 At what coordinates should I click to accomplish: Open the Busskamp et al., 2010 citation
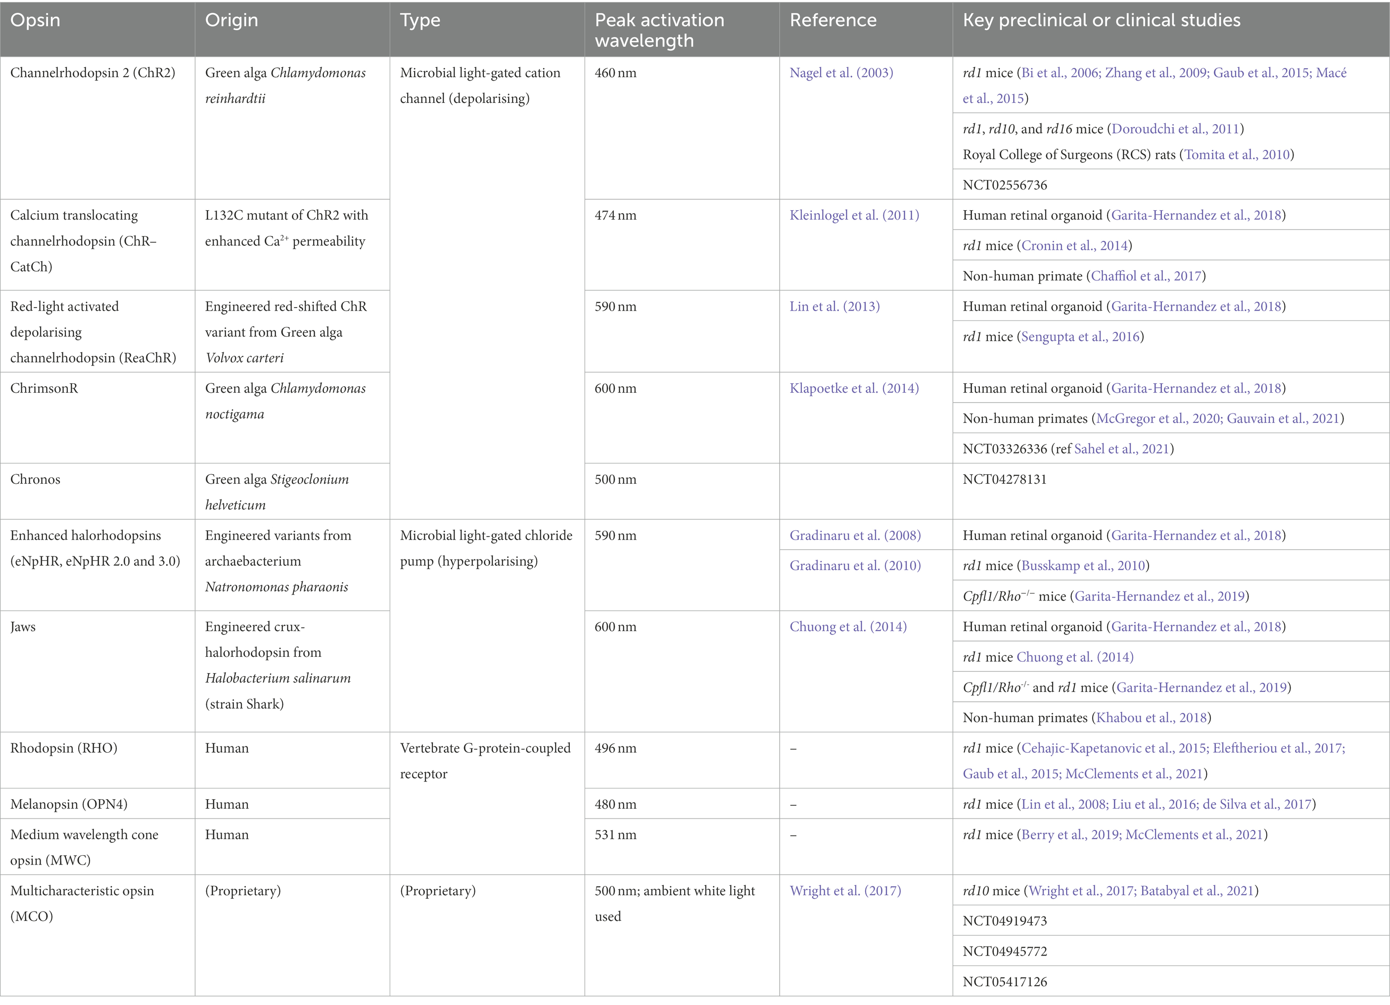tap(1083, 566)
